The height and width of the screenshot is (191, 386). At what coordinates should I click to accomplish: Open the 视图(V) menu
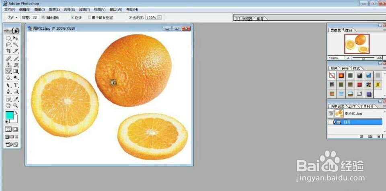coord(100,10)
